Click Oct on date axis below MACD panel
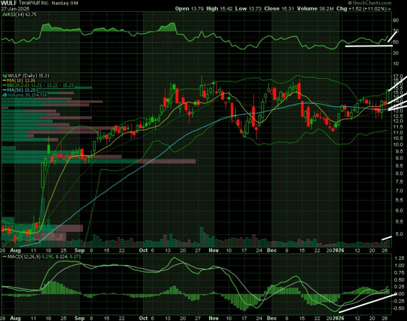The image size is (407, 321). pyautogui.click(x=143, y=319)
